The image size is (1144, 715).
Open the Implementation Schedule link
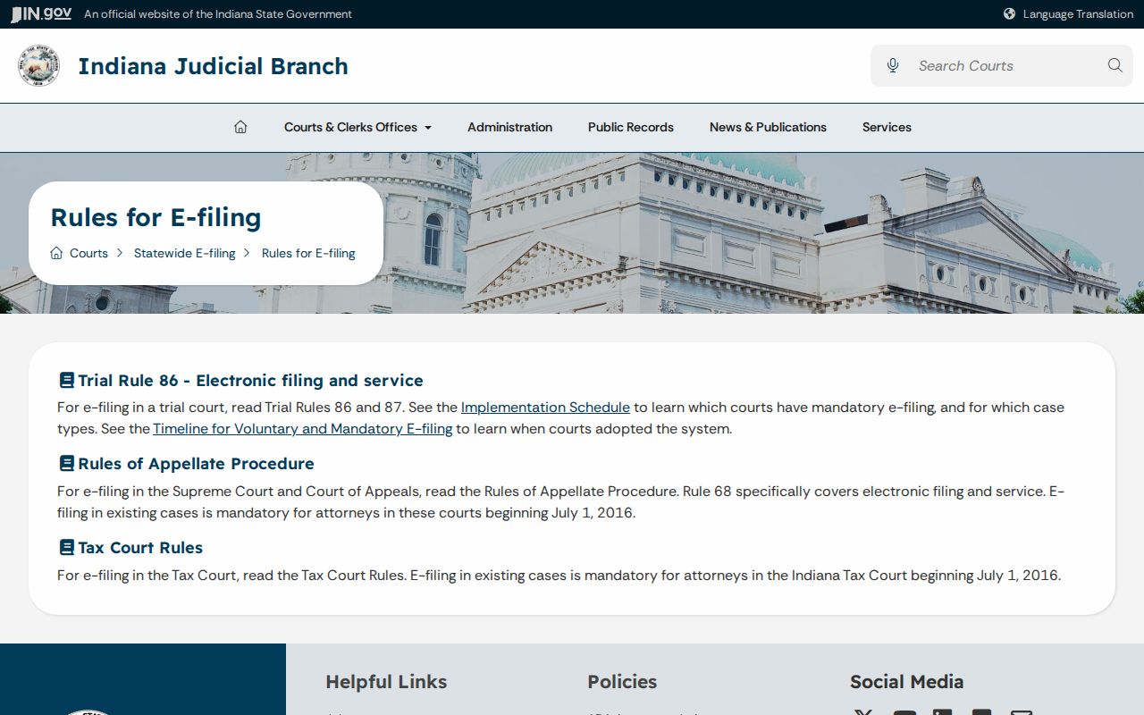pos(545,408)
